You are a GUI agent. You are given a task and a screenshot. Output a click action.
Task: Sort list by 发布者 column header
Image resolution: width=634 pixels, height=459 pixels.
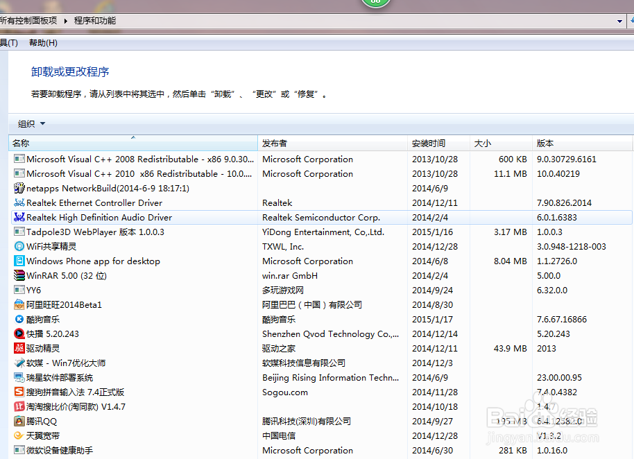tap(333, 143)
